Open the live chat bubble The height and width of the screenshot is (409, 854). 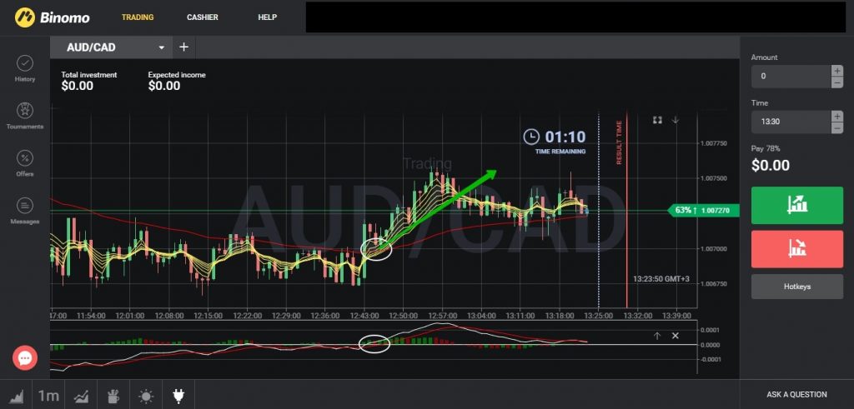25,358
